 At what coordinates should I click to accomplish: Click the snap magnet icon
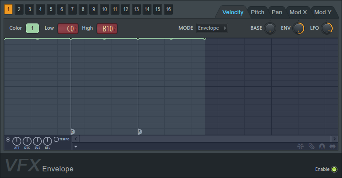click(x=322, y=146)
